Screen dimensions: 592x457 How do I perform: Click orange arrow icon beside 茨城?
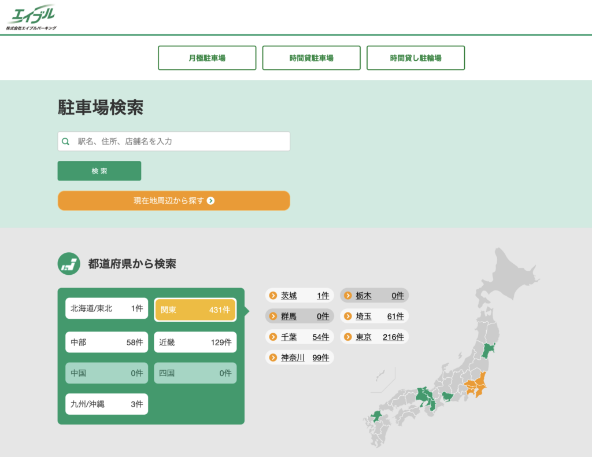coord(273,296)
